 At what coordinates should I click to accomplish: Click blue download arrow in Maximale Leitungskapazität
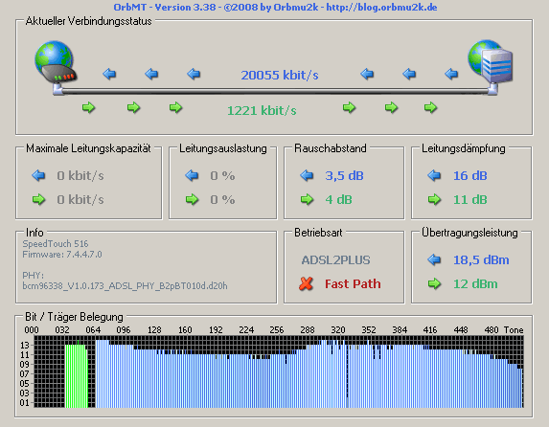38,175
